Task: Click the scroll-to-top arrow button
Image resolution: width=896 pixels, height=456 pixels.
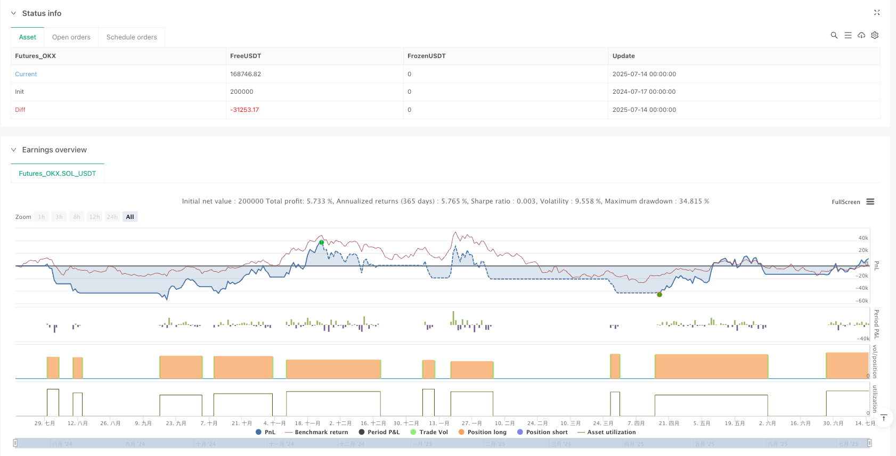Action: tap(884, 418)
